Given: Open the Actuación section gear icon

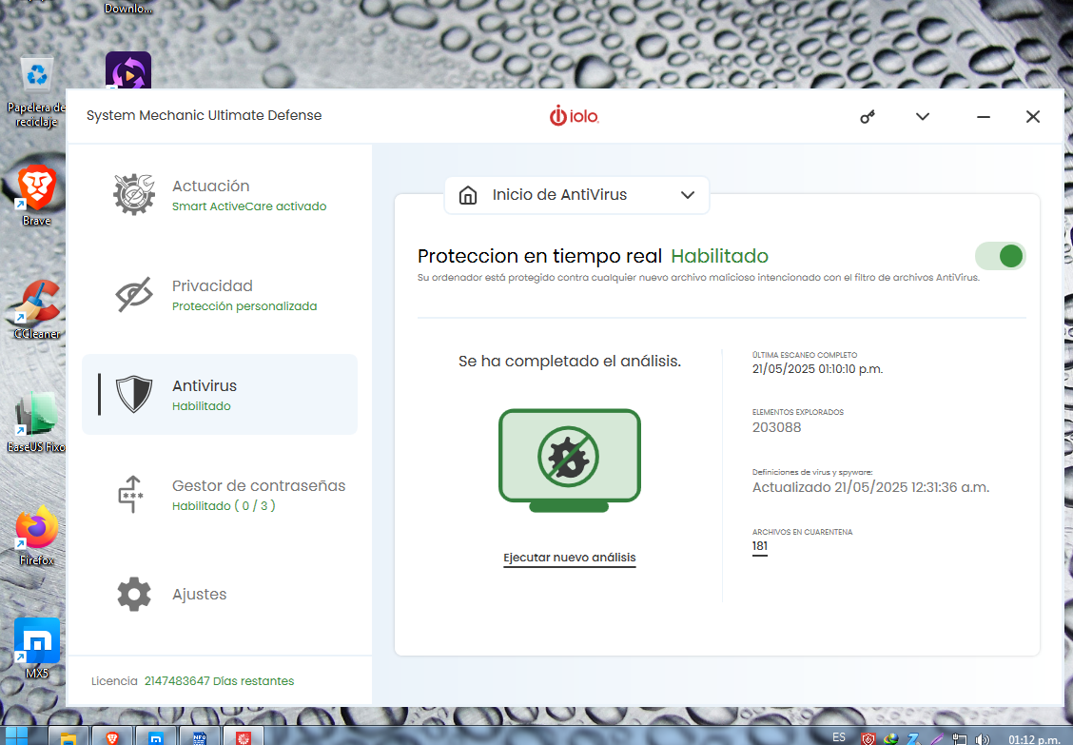Looking at the screenshot, I should click(x=133, y=194).
